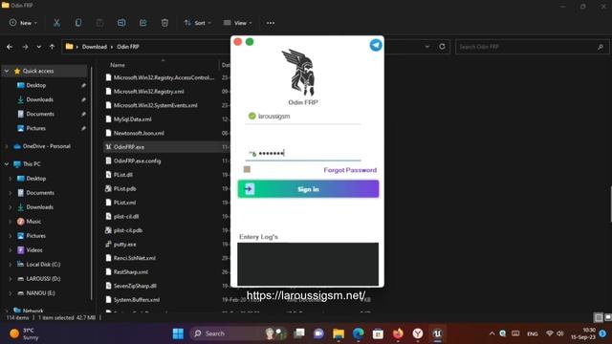
Task: Click the Paste icon in Explorer toolbar
Action: tap(99, 23)
